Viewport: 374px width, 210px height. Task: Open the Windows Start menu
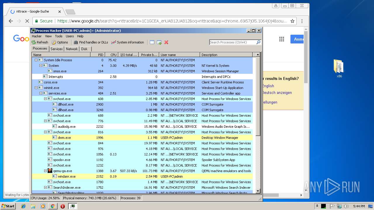8,206
